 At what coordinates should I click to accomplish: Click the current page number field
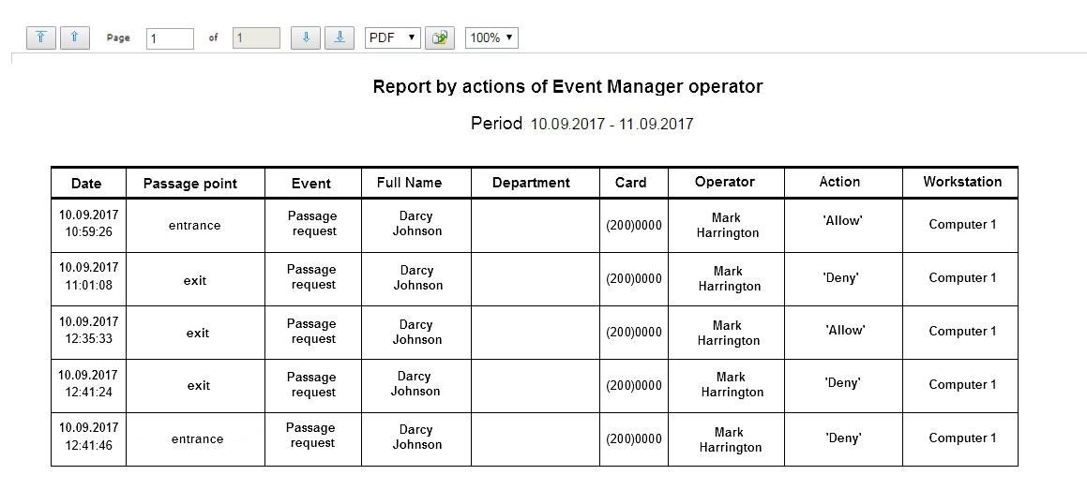pyautogui.click(x=170, y=38)
